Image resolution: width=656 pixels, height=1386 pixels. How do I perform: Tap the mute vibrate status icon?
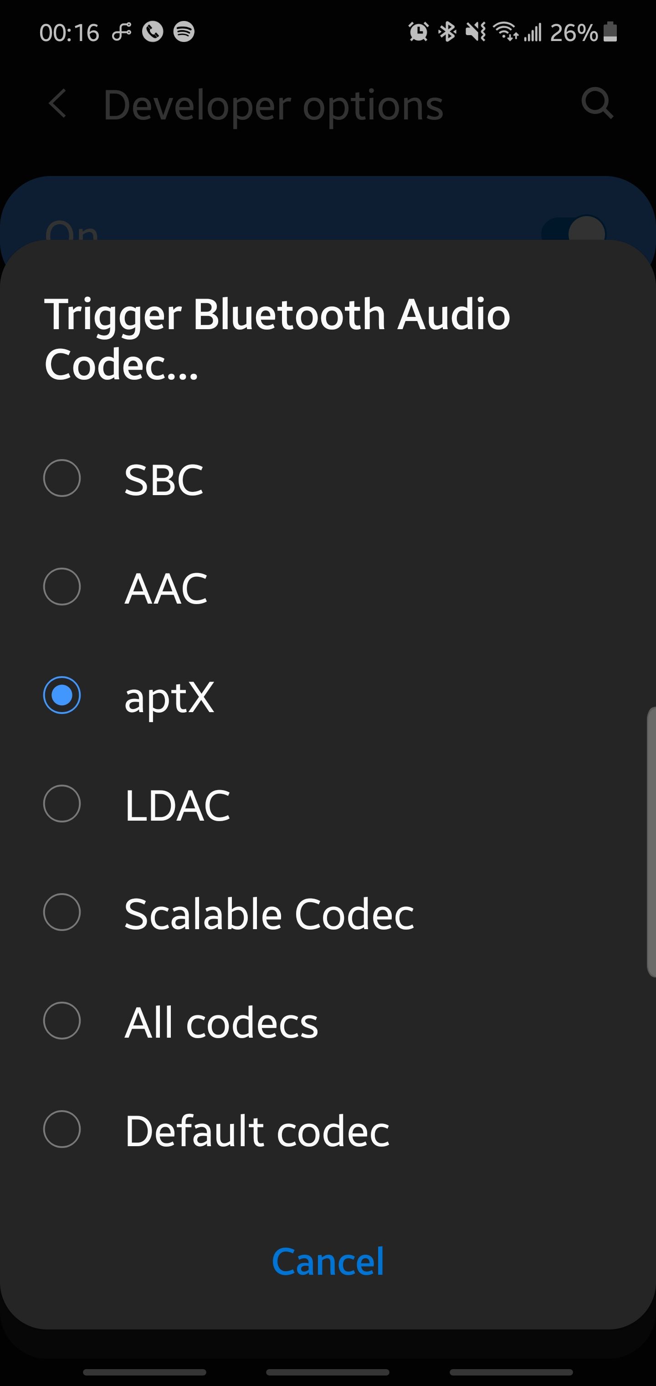pos(475,32)
